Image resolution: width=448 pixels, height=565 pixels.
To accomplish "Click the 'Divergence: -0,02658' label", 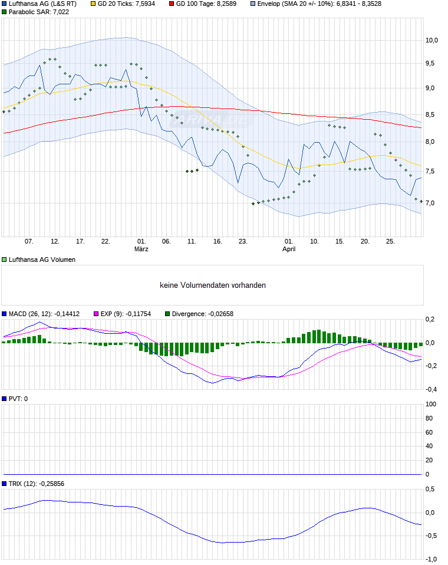I will click(x=203, y=314).
